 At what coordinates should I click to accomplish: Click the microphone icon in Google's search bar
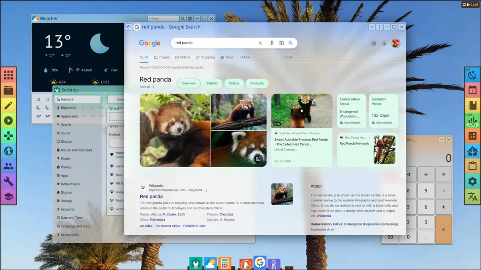click(x=272, y=43)
